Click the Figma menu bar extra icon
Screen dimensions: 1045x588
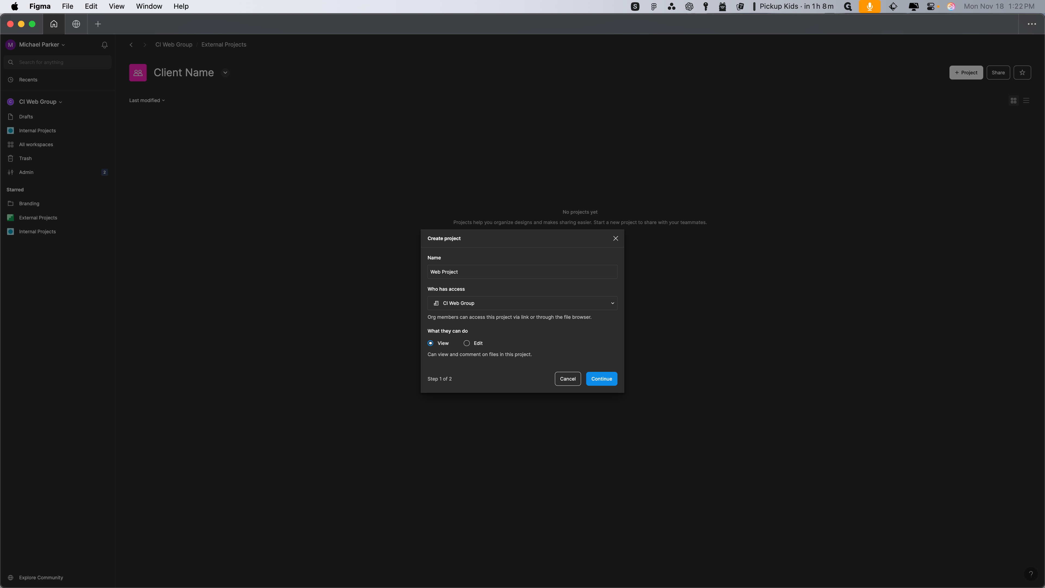point(653,7)
